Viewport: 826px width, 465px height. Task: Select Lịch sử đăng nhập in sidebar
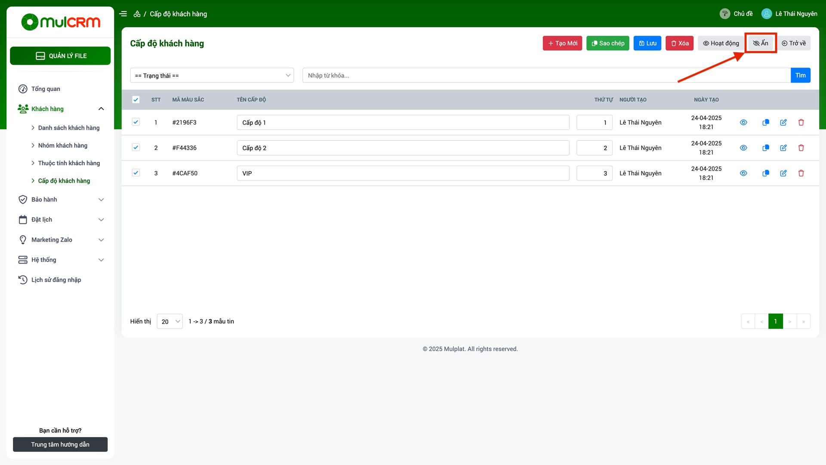tap(56, 280)
